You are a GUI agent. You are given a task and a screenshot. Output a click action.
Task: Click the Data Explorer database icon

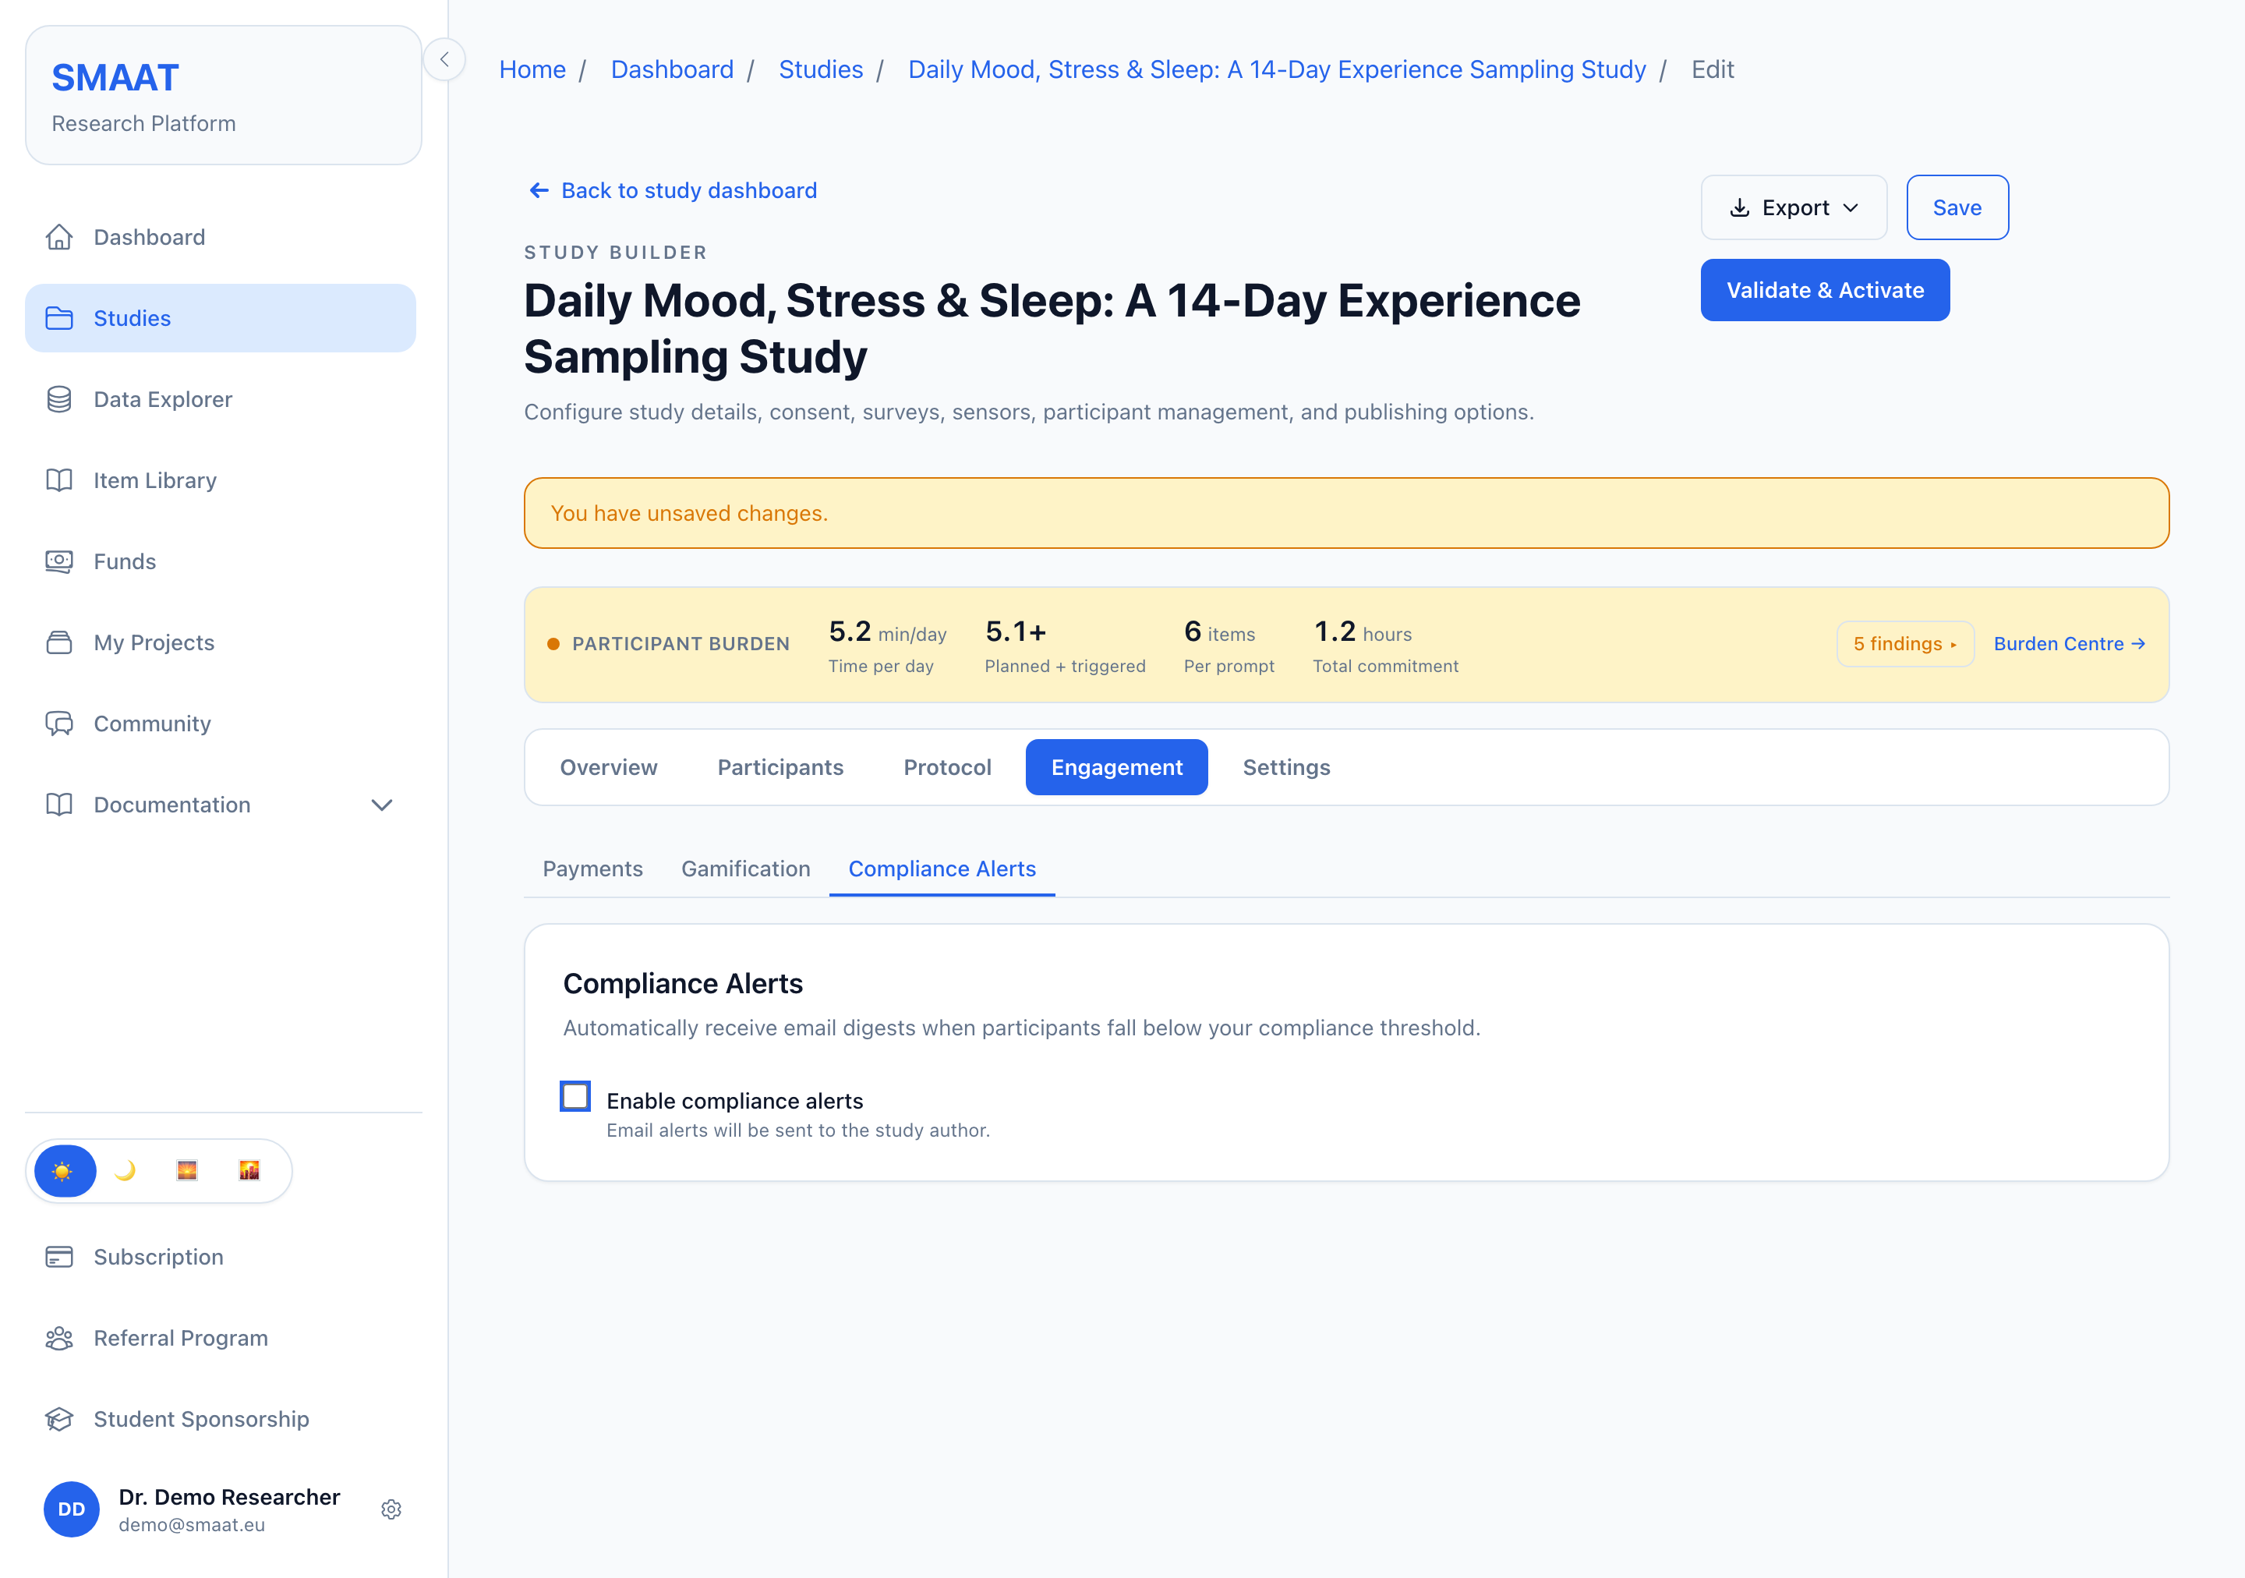58,399
